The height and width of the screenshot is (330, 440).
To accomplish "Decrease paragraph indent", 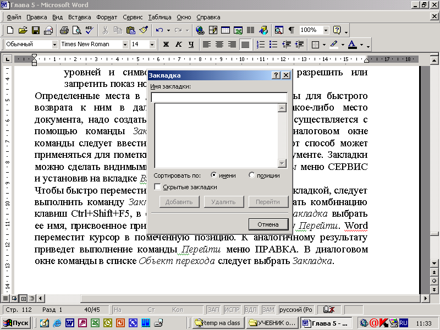I will pos(287,45).
